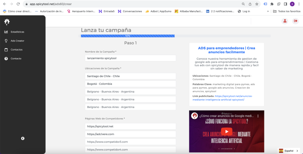Screen dimensions: 303x154
Task: Open the Español language selector
Action: (289, 151)
